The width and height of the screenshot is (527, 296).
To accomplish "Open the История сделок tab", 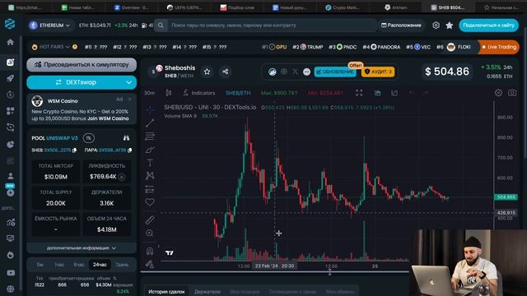I will pos(166,292).
